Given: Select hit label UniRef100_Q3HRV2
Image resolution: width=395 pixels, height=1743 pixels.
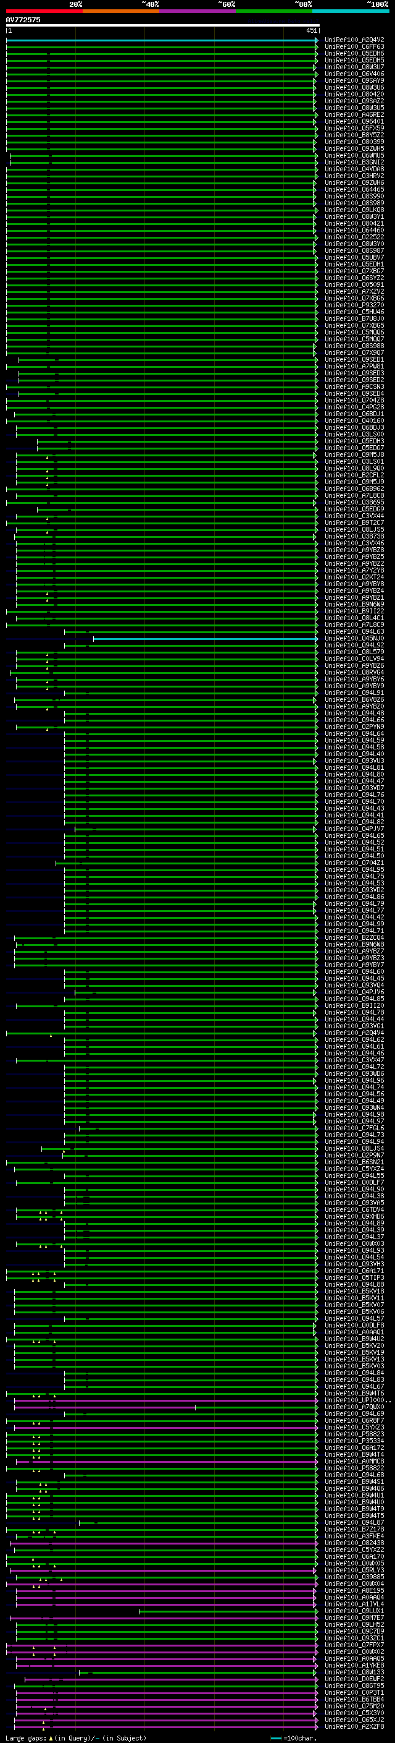Looking at the screenshot, I should click(x=354, y=176).
